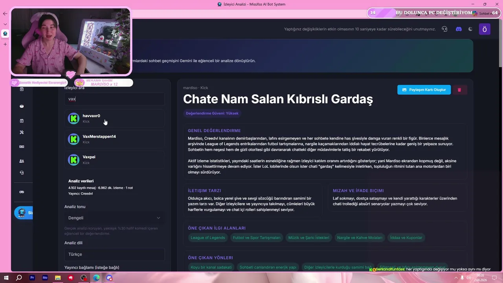Image resolution: width=503 pixels, height=283 pixels.
Task: Show hidden system tray icons
Action: point(456,278)
